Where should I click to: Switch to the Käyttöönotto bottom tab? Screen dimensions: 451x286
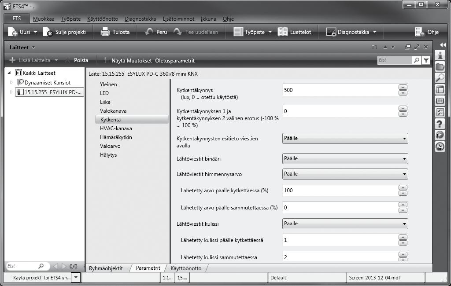tap(186, 268)
